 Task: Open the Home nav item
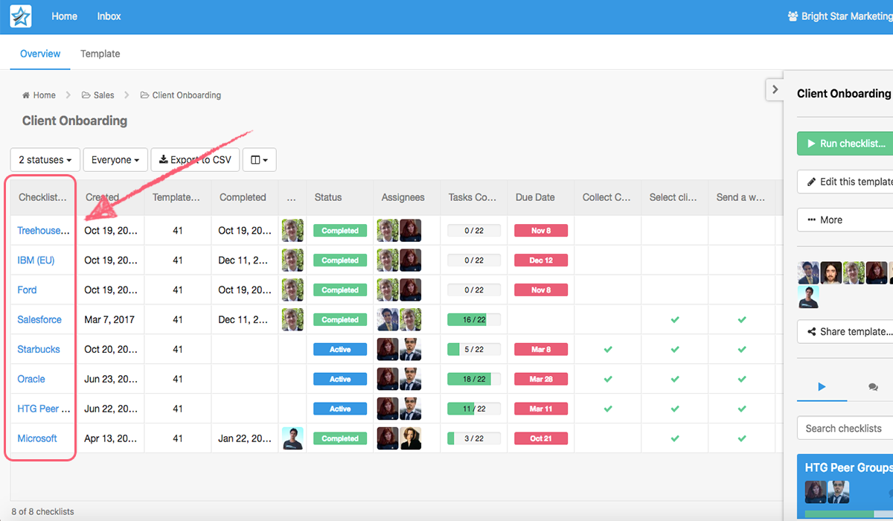click(64, 16)
